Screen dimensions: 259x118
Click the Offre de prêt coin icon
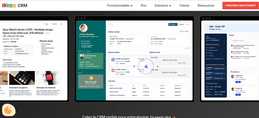(x=91, y=78)
